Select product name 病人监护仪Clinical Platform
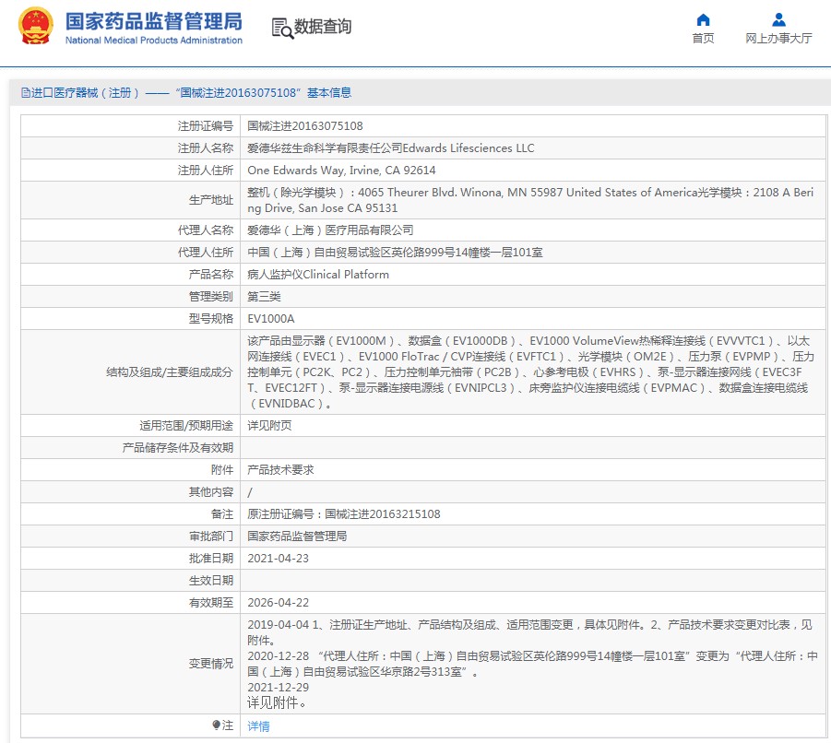The image size is (831, 743). click(x=318, y=275)
